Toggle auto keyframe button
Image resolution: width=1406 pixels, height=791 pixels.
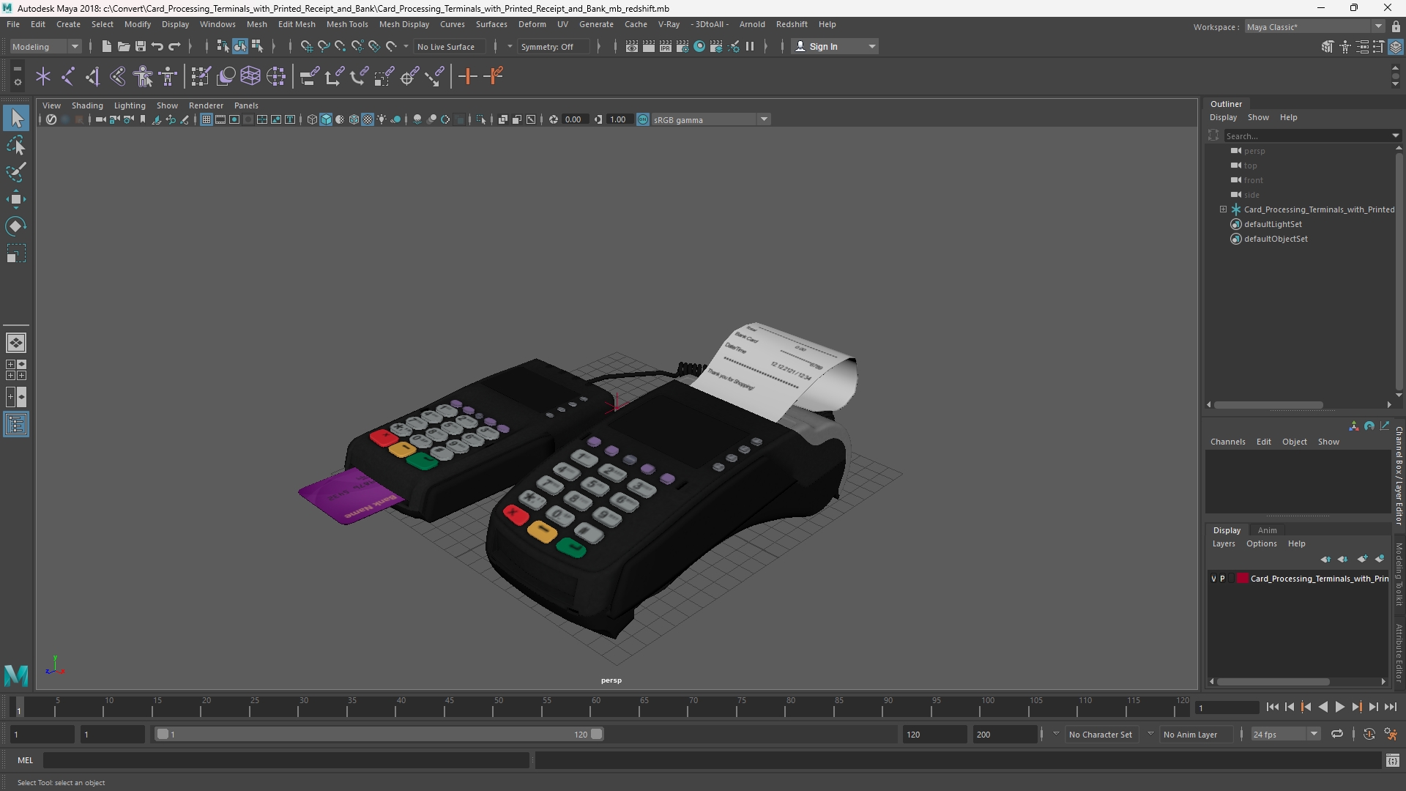point(1369,734)
